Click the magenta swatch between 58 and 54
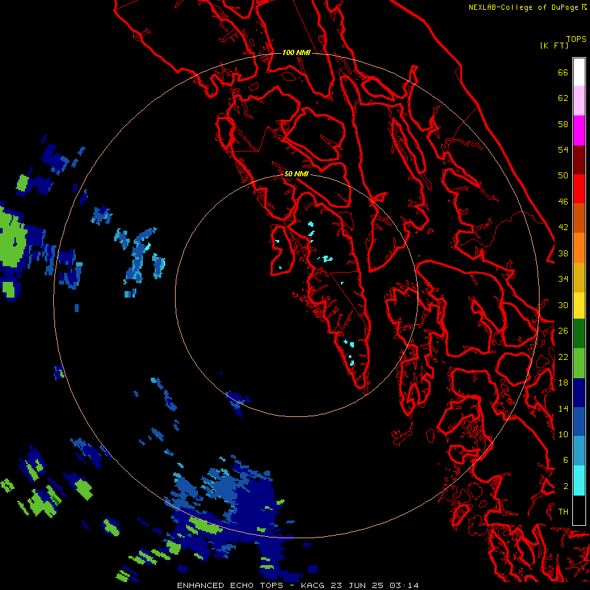This screenshot has height=590, width=590. [x=579, y=130]
